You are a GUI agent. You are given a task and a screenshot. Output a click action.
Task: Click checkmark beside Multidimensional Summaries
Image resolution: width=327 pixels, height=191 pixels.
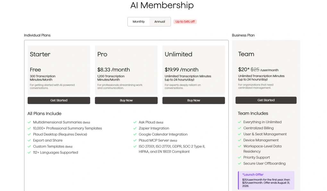(29, 122)
